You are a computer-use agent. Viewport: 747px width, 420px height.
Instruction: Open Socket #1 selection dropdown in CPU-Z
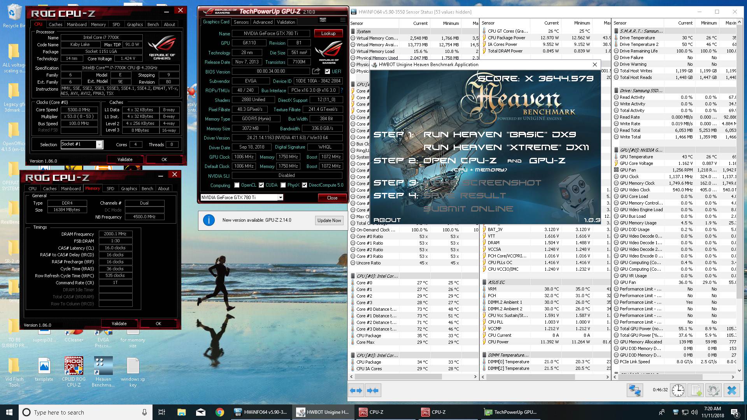click(x=99, y=145)
